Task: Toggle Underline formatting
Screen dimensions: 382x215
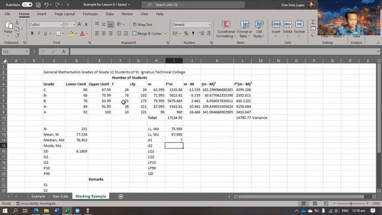Action: 45,33
